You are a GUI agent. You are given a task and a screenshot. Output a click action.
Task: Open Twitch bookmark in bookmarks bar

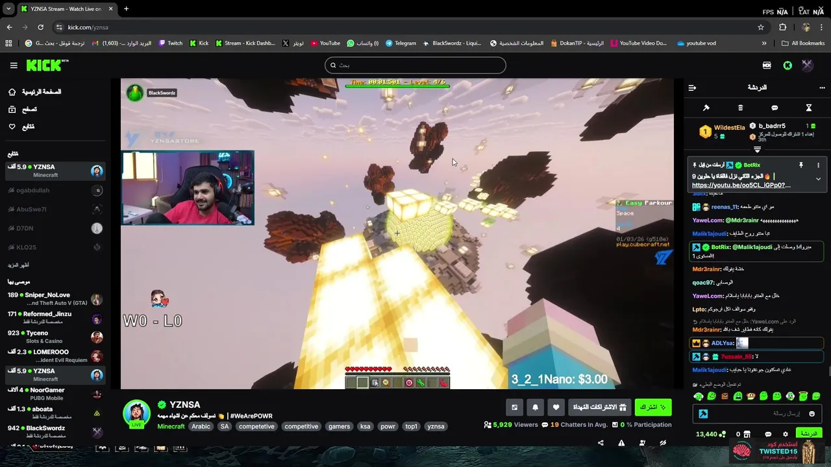[171, 43]
